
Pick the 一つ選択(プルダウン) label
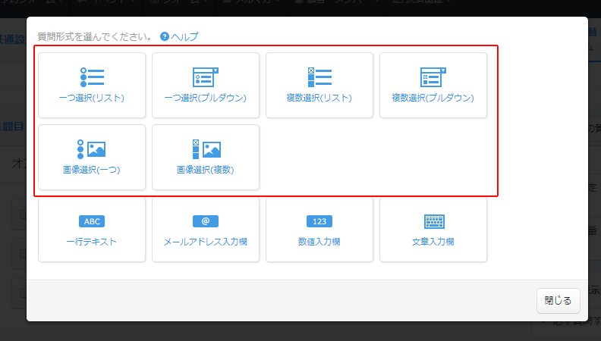(x=205, y=98)
